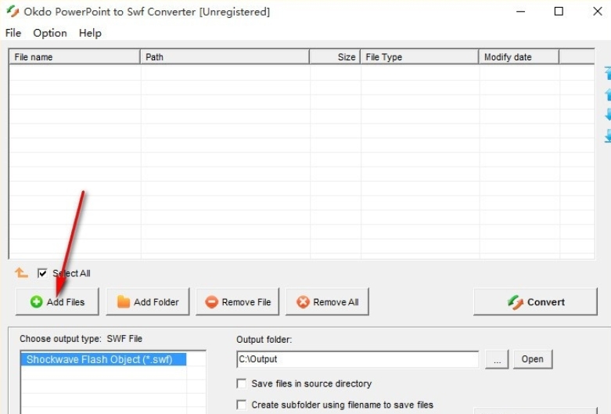This screenshot has width=611, height=414.
Task: Click the Remove All button
Action: coord(327,302)
